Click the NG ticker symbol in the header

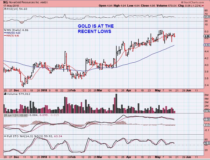pyautogui.click(x=6, y=2)
